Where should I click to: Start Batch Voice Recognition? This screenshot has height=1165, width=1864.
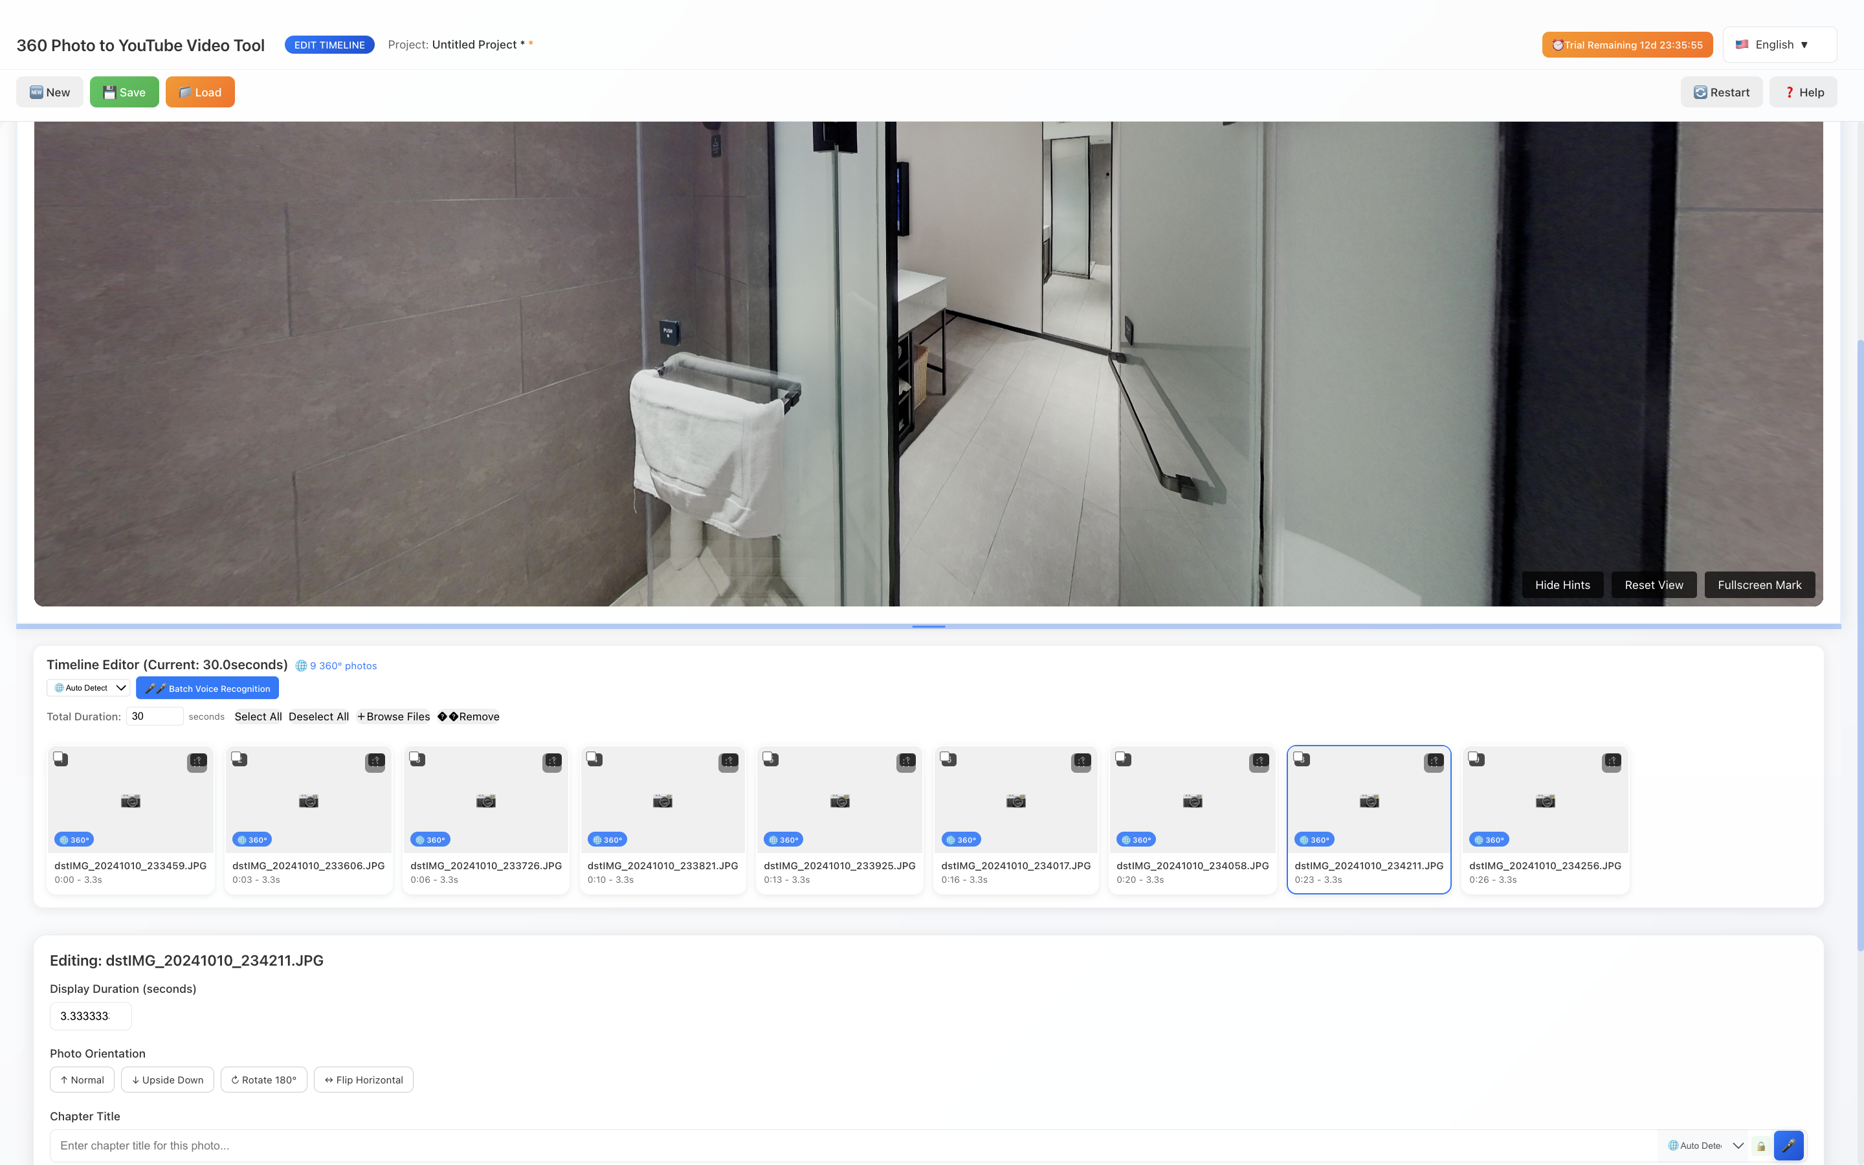click(x=207, y=688)
